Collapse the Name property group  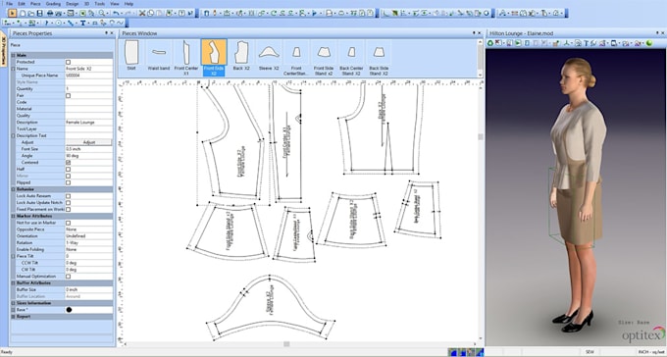(13, 69)
